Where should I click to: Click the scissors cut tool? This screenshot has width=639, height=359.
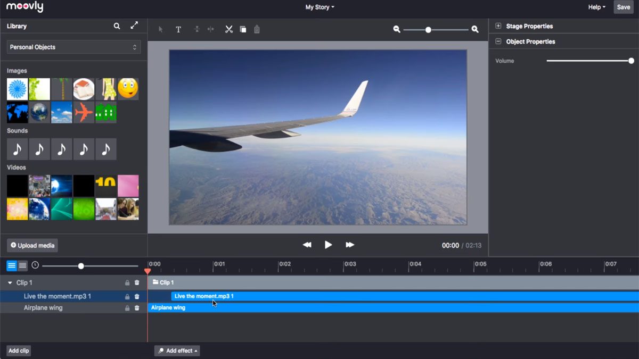point(229,29)
